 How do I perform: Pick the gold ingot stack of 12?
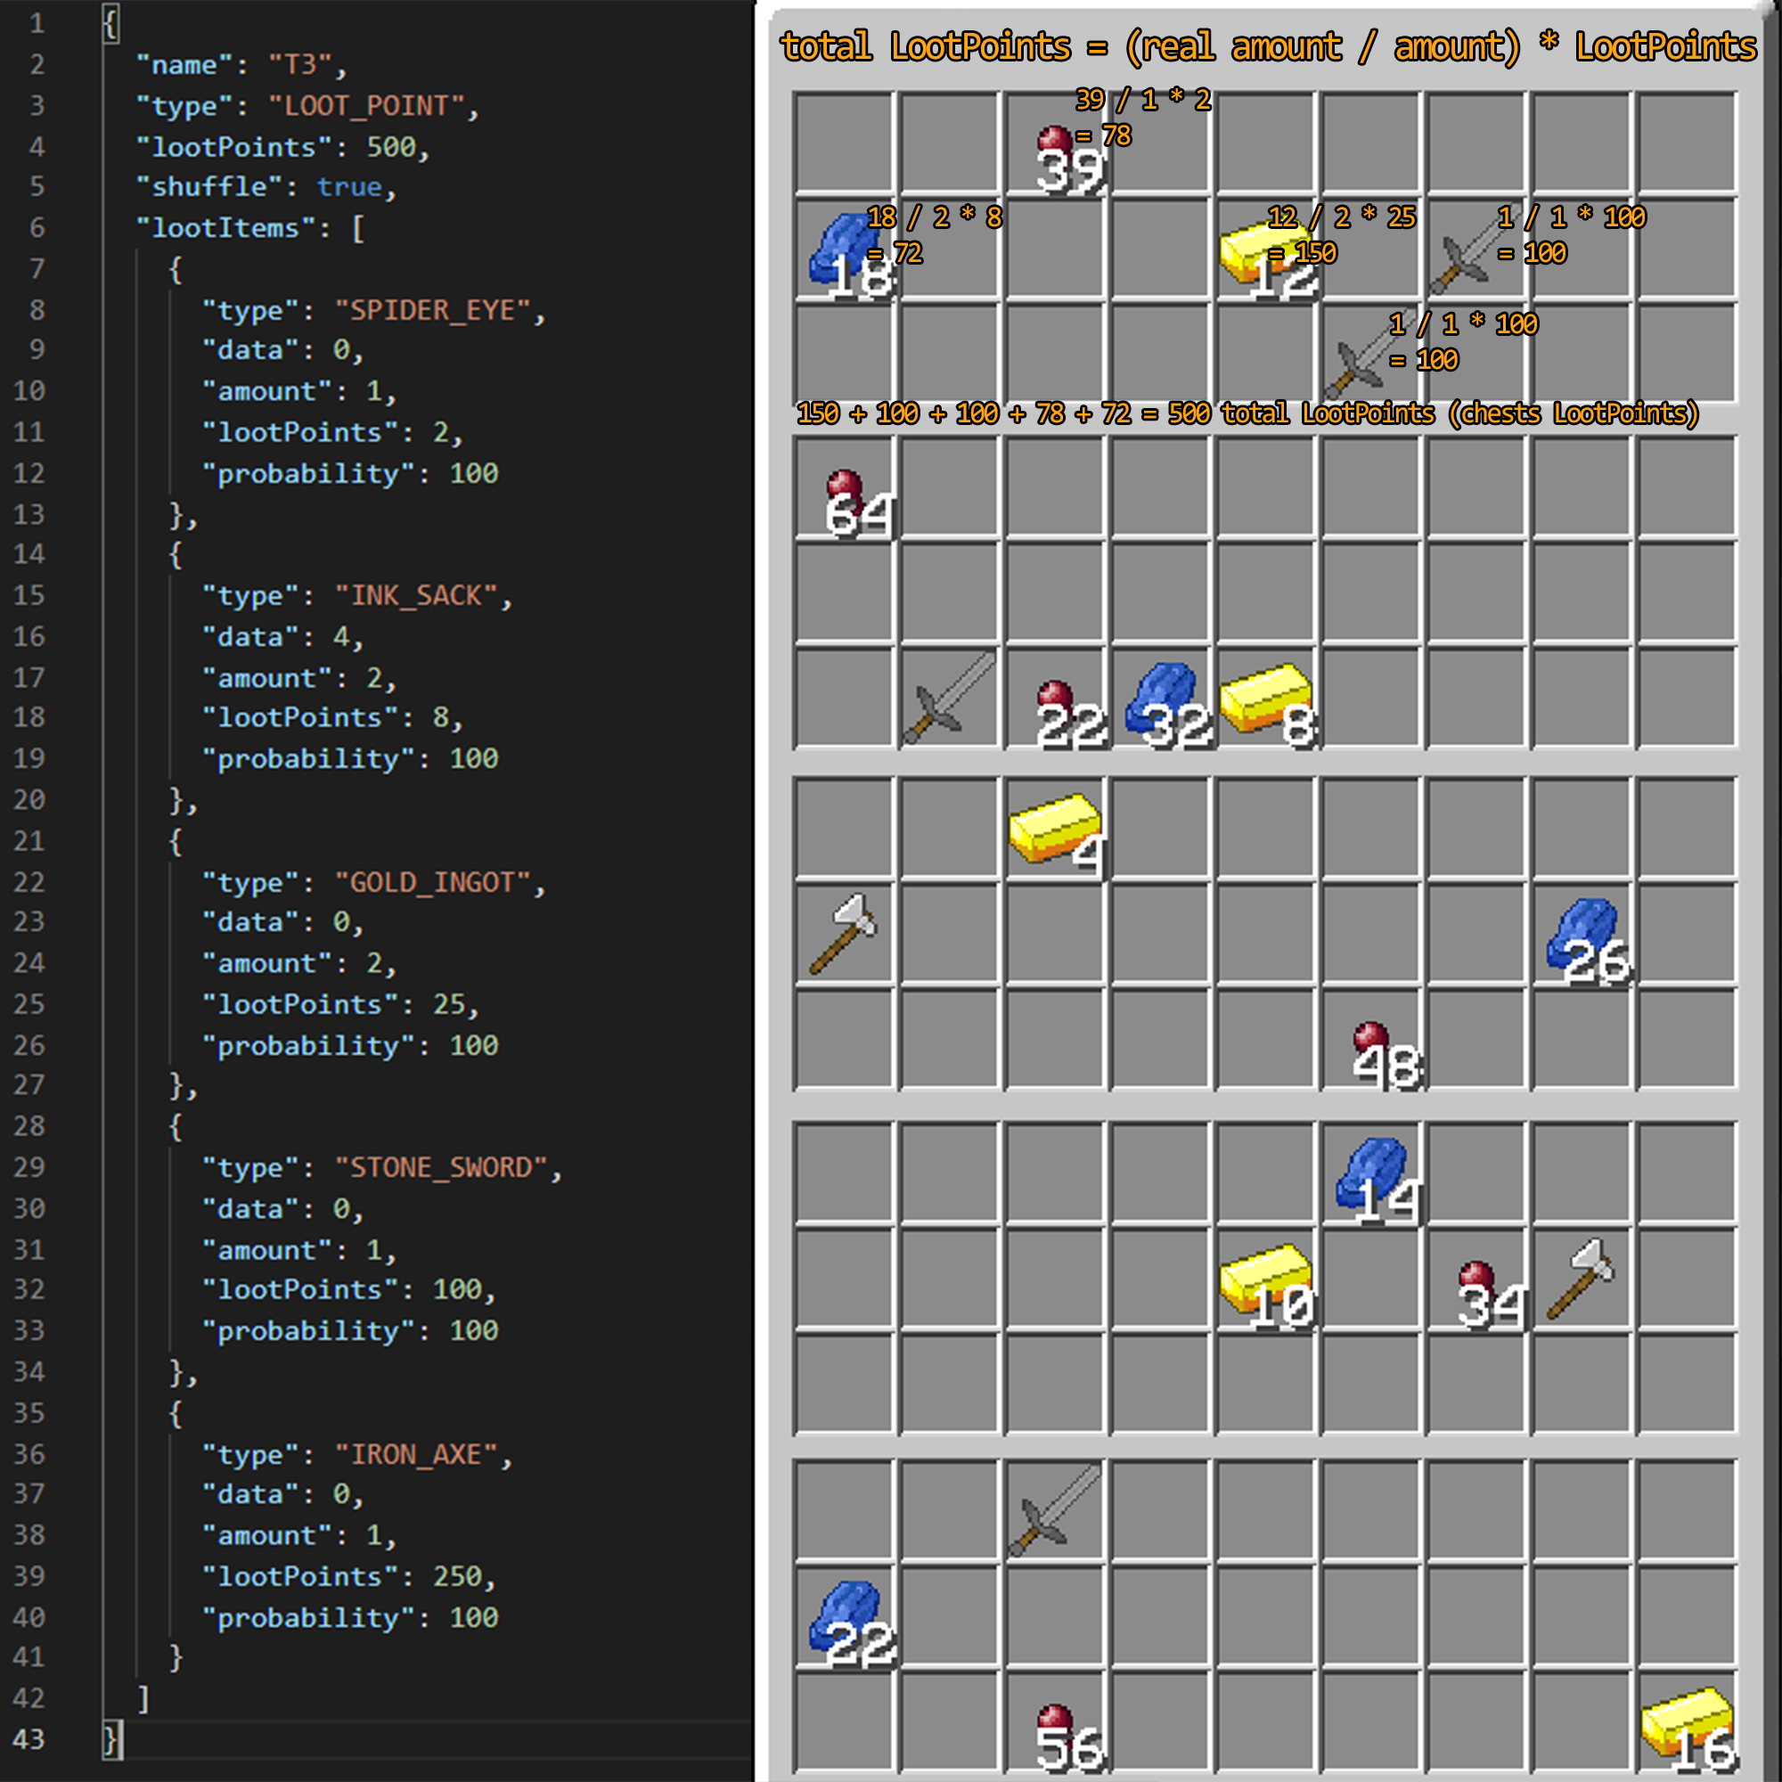(x=1267, y=260)
